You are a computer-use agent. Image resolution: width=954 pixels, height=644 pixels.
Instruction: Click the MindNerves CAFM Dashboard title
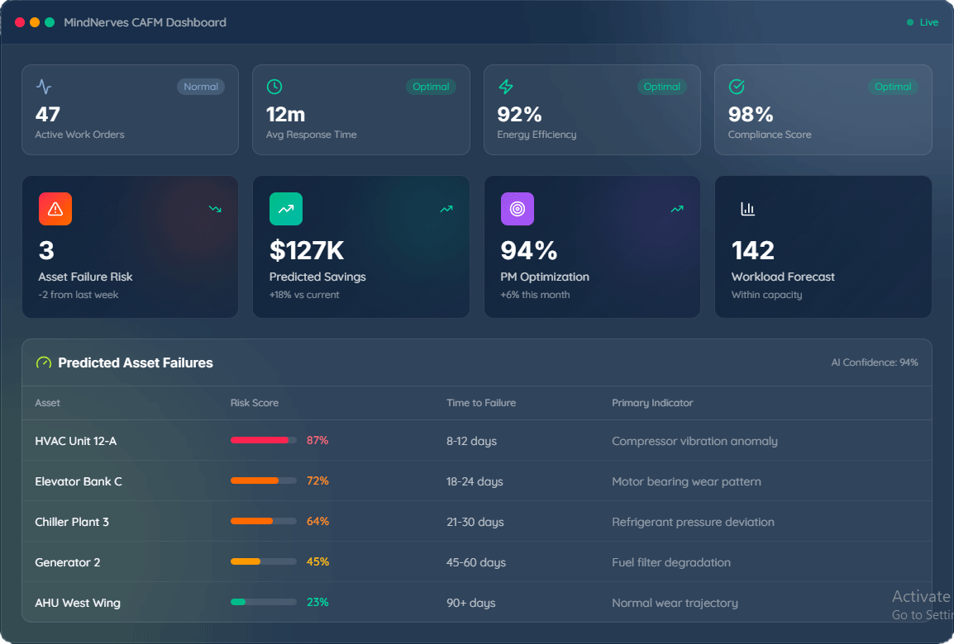(145, 22)
